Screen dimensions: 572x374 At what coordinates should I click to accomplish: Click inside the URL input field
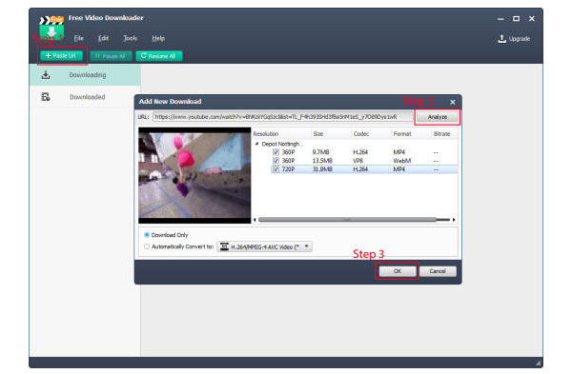point(283,117)
